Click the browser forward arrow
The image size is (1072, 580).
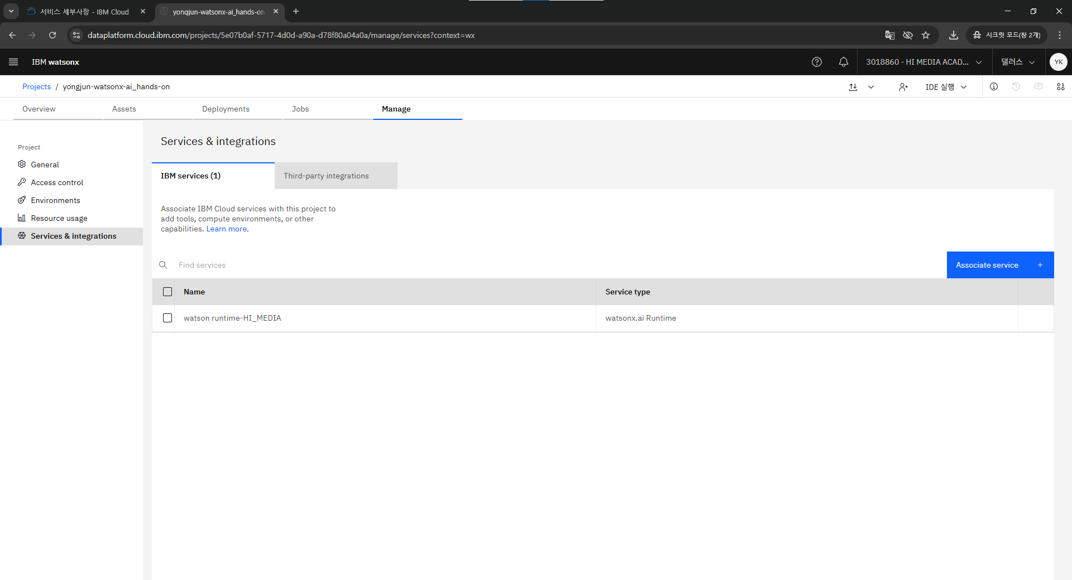[x=32, y=35]
